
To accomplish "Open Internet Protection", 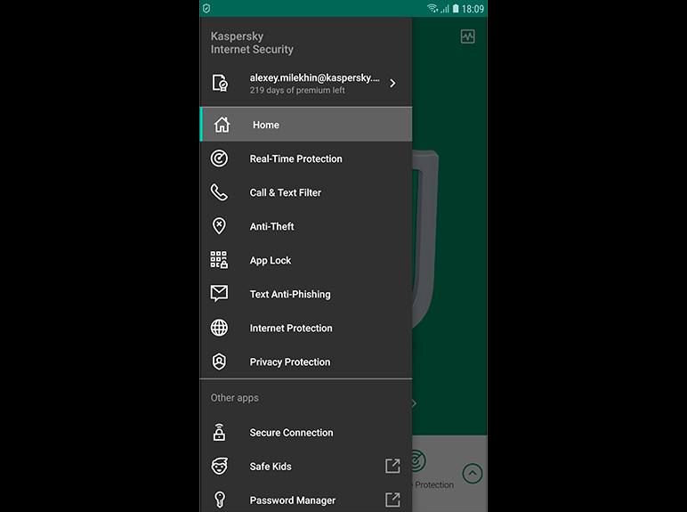I will [306, 328].
